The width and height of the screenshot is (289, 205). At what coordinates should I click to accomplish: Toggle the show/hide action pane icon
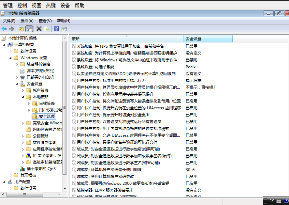click(x=64, y=29)
